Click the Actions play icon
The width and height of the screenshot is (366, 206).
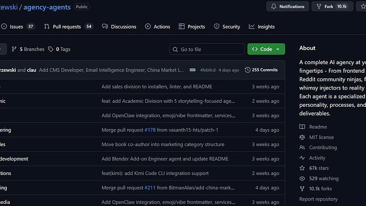point(148,26)
